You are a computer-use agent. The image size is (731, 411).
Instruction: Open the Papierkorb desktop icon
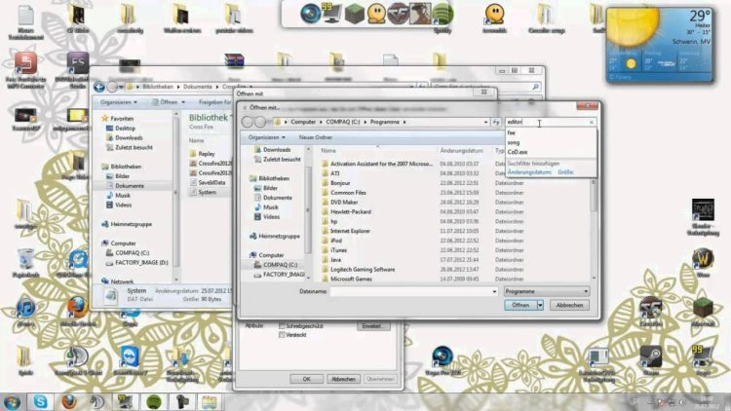[25, 263]
